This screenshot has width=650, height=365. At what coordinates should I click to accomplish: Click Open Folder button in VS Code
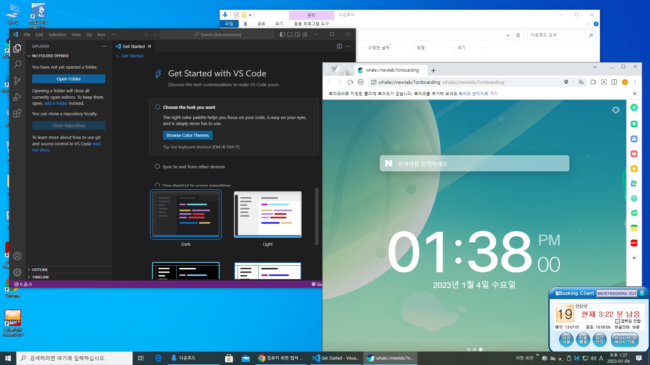pyautogui.click(x=69, y=79)
